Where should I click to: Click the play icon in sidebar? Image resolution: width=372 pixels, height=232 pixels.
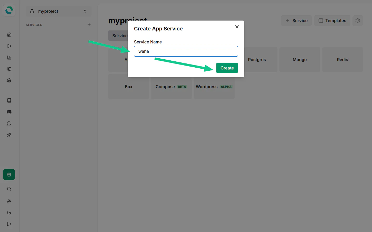pyautogui.click(x=9, y=46)
